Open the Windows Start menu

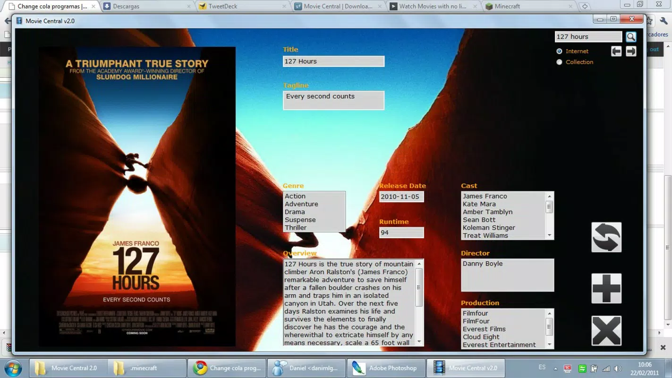13,368
